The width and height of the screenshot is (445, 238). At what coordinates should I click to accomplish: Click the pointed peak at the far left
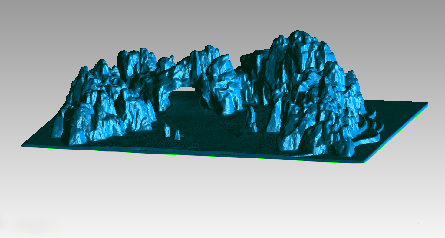[101, 65]
